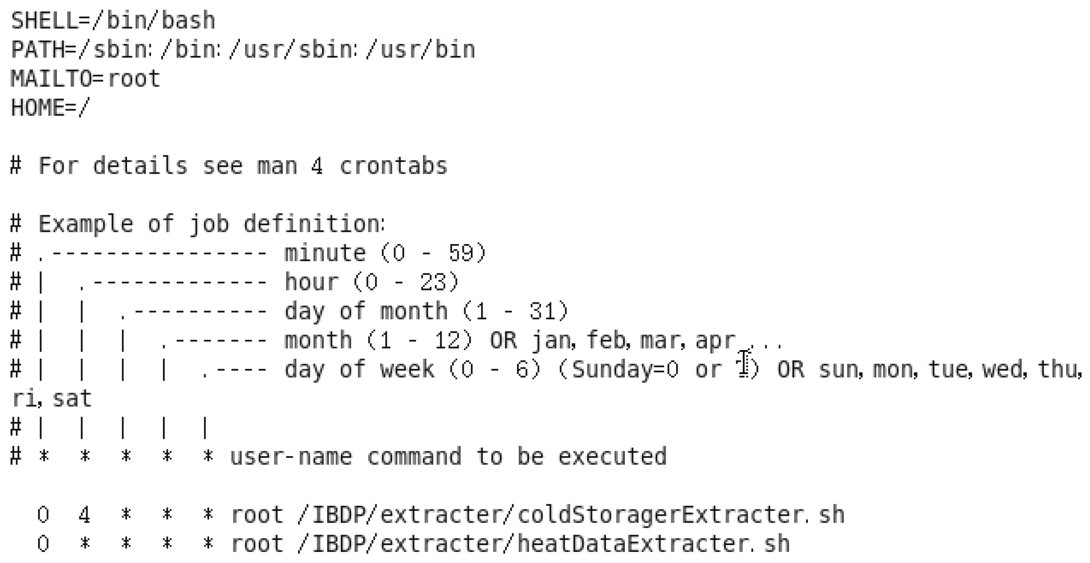Click the word root in MAILTO line

134,79
